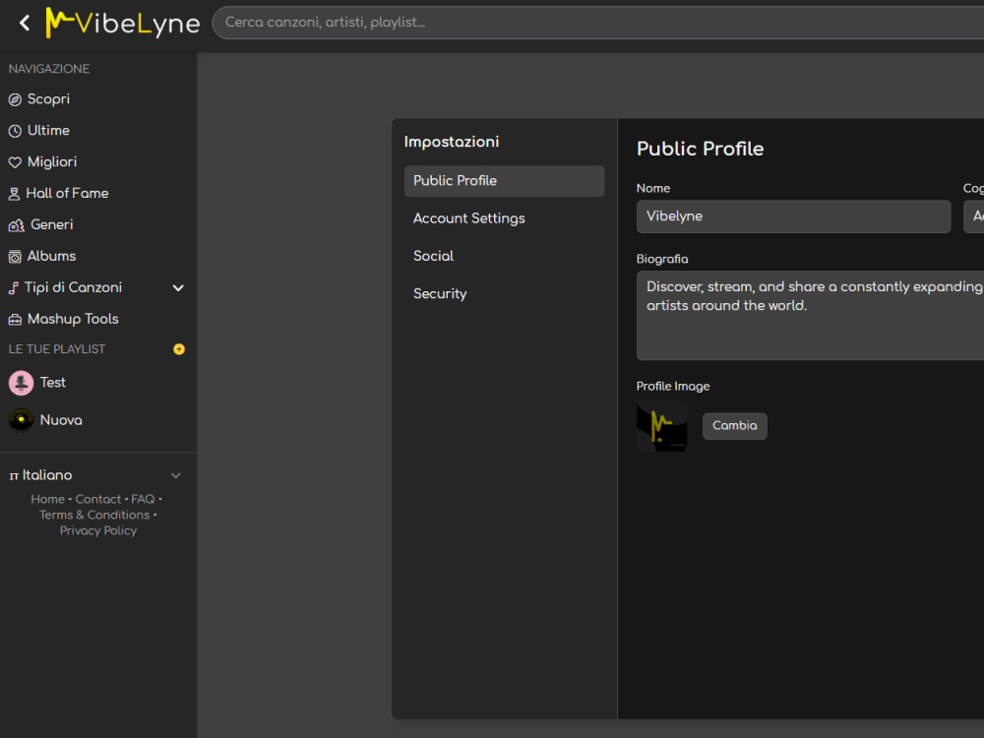Click the Migliori heart icon

tap(15, 162)
